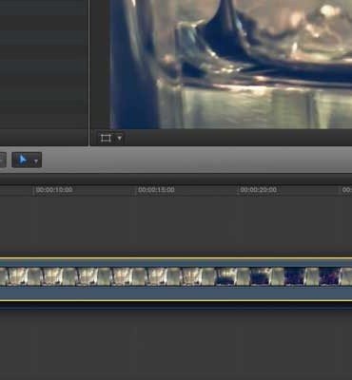Click empty timeline area below the clip
This screenshot has height=380, width=352.
pos(176,345)
